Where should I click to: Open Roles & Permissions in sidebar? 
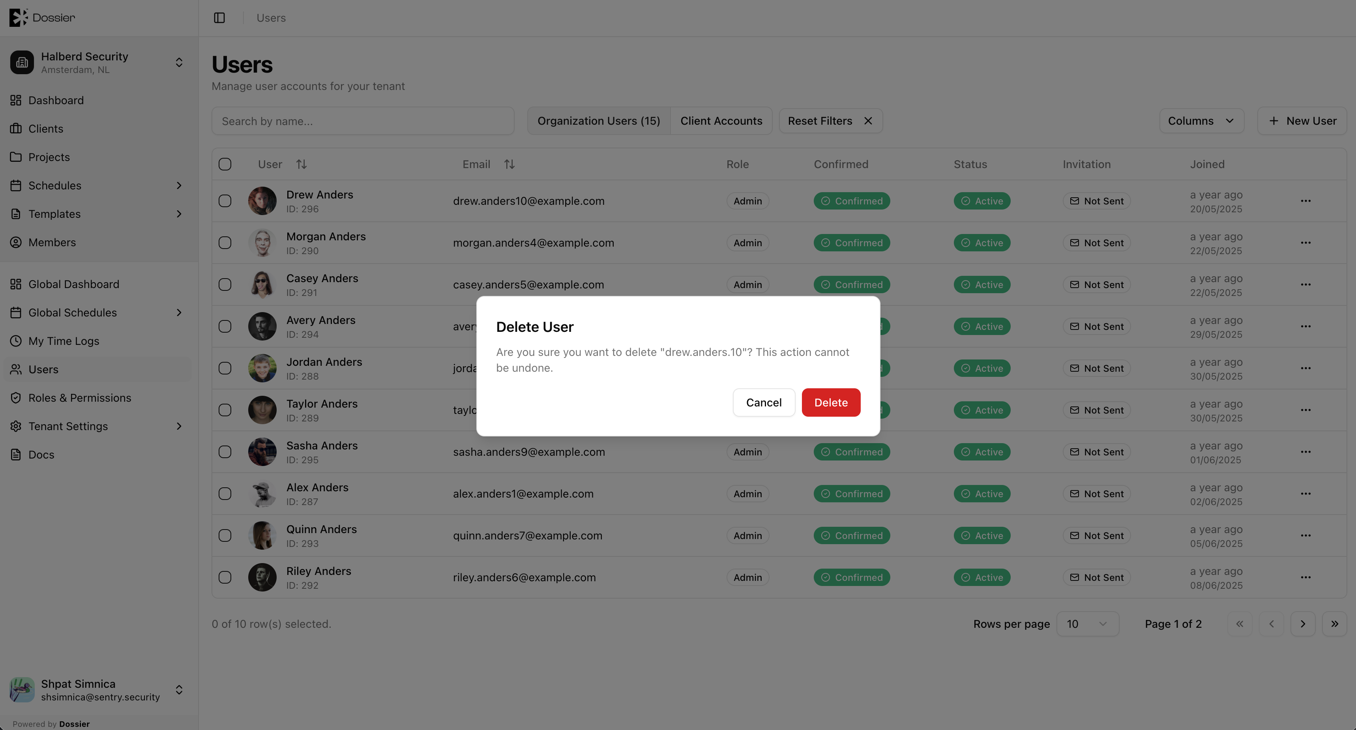pyautogui.click(x=98, y=398)
